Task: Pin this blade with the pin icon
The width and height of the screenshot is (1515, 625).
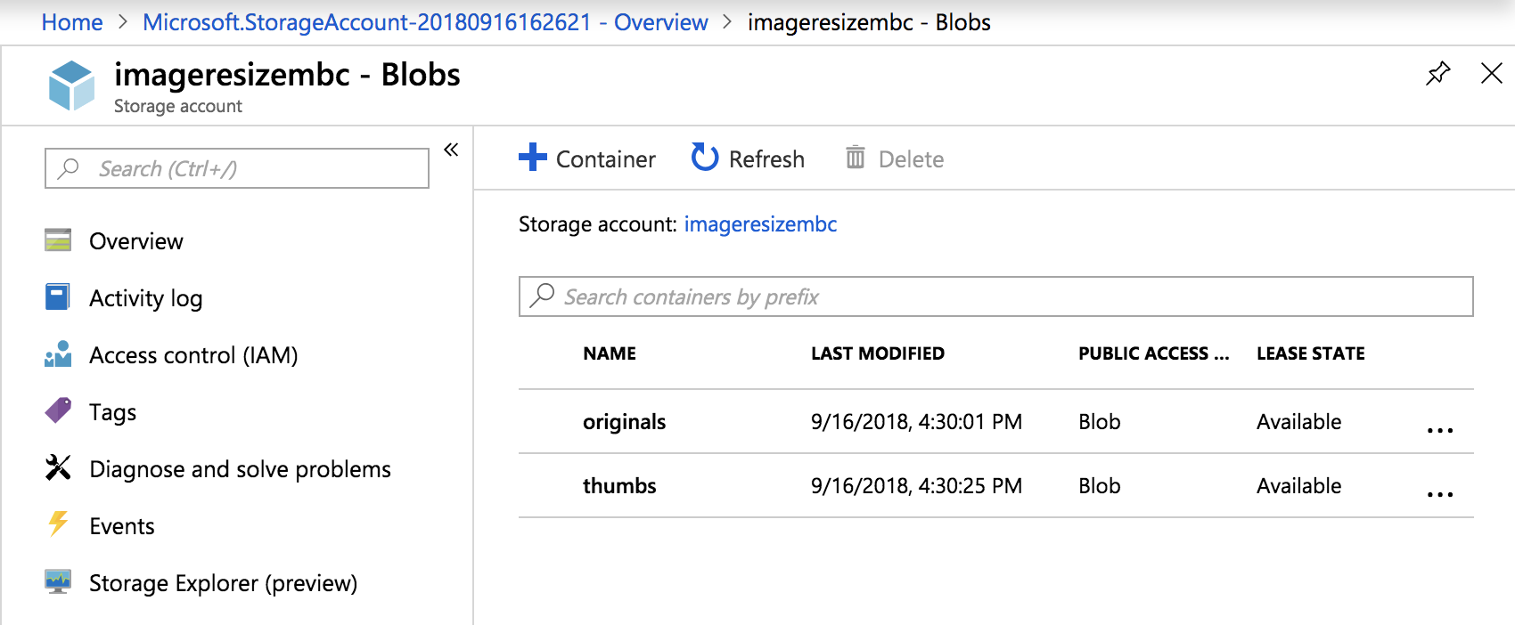Action: (x=1437, y=73)
